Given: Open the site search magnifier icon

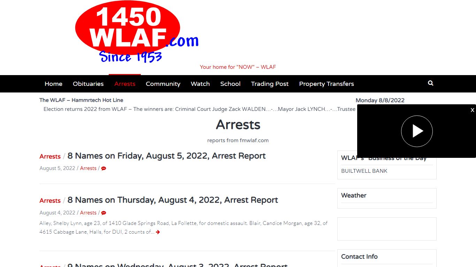Looking at the screenshot, I should (431, 83).
